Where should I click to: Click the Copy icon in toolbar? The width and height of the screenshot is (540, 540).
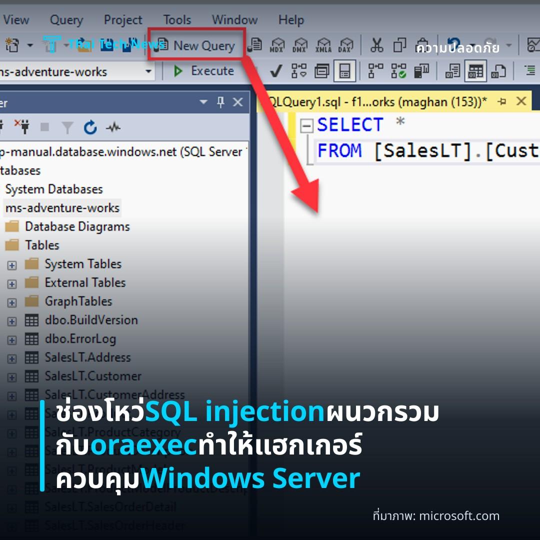399,45
